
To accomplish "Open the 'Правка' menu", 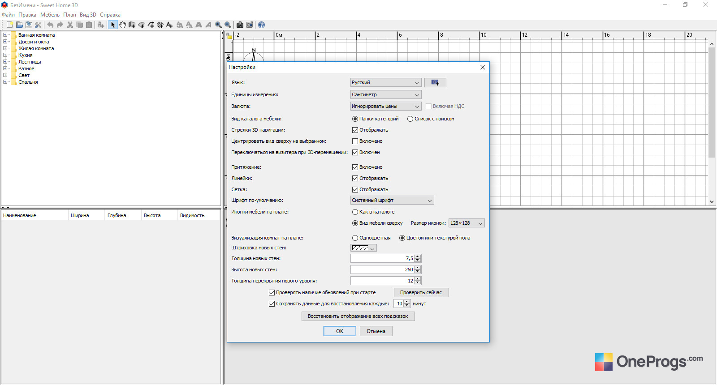I will [x=27, y=15].
